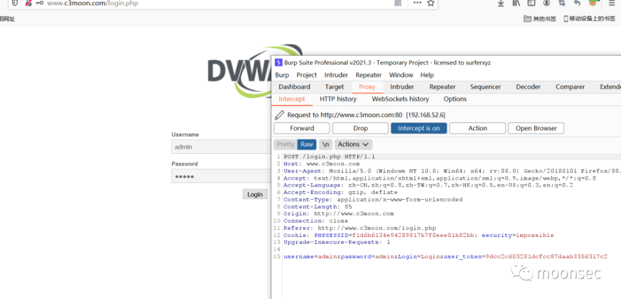Click the Forward button

(x=302, y=128)
